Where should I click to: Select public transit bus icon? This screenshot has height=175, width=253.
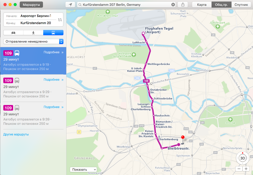(x=53, y=33)
